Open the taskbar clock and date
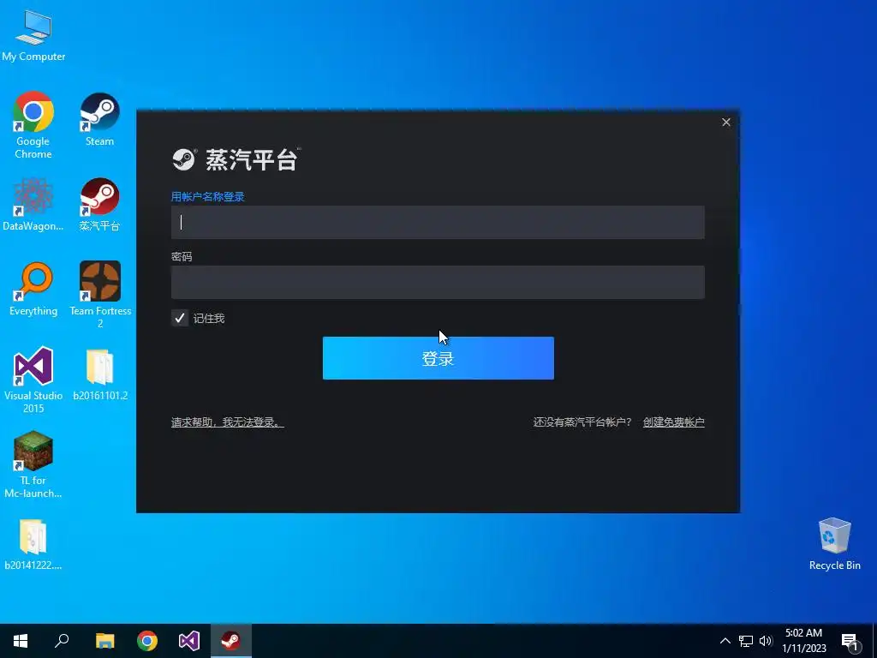877x658 pixels. tap(803, 641)
